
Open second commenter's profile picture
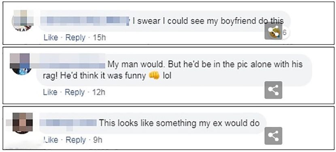pyautogui.click(x=21, y=64)
